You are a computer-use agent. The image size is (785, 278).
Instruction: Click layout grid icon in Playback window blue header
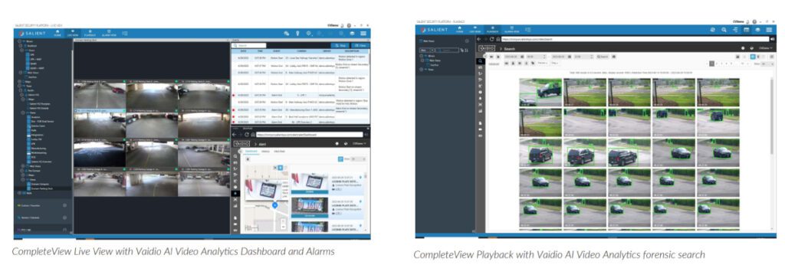coord(747,30)
